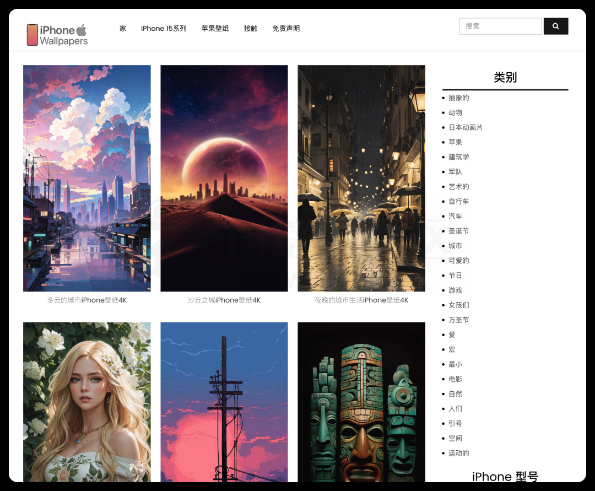Click the 夜晚的城市生活iPhone壁纸4K title

361,300
